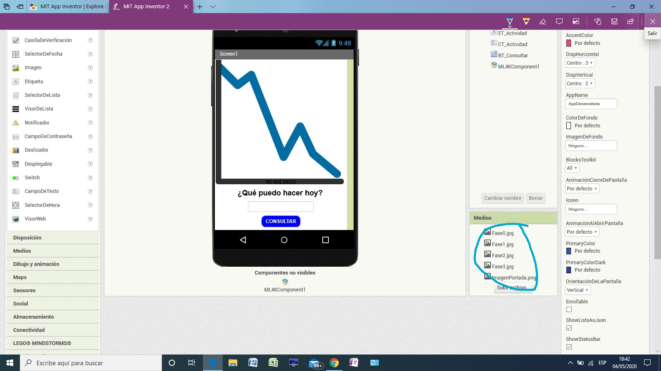Click the Cambiar nombre button
The image size is (661, 371).
(502, 198)
